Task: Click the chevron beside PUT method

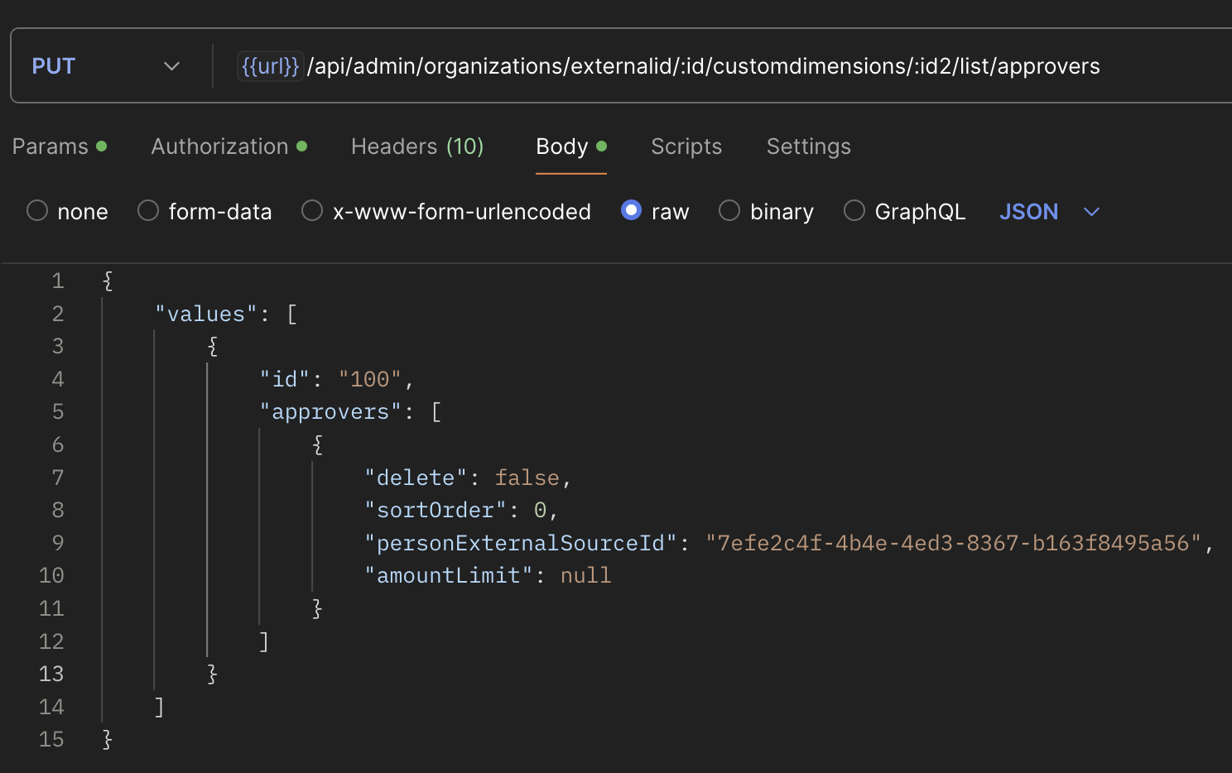Action: (x=171, y=66)
